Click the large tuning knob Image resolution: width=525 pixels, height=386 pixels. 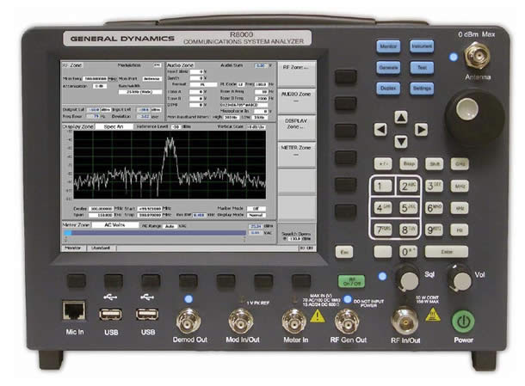474,118
